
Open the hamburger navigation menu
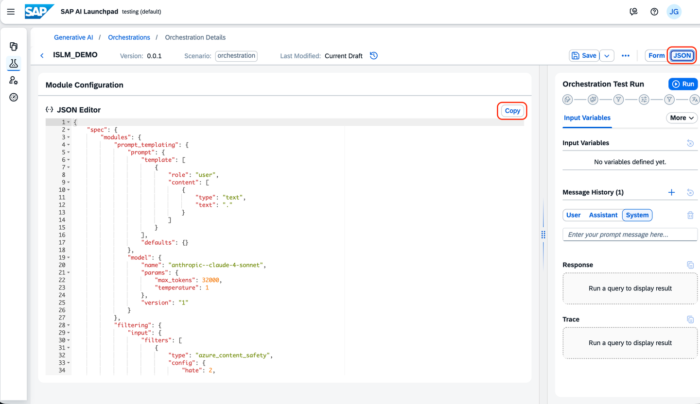11,12
